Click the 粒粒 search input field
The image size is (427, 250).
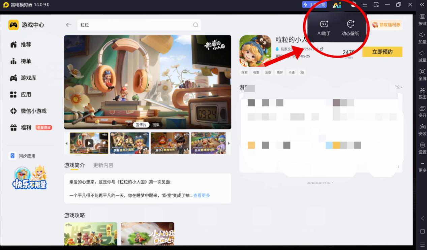tap(135, 25)
